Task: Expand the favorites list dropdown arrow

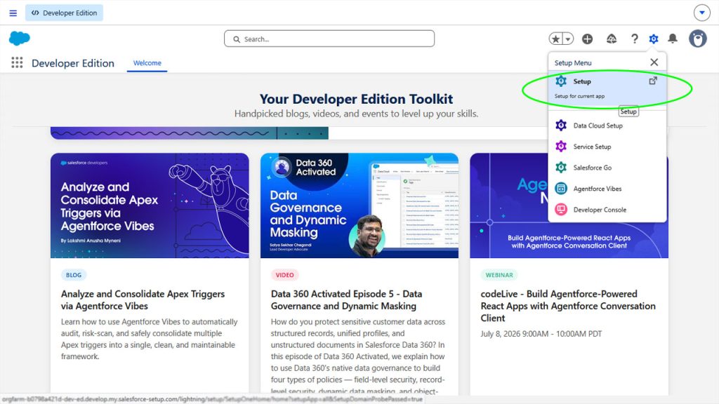Action: [x=568, y=39]
